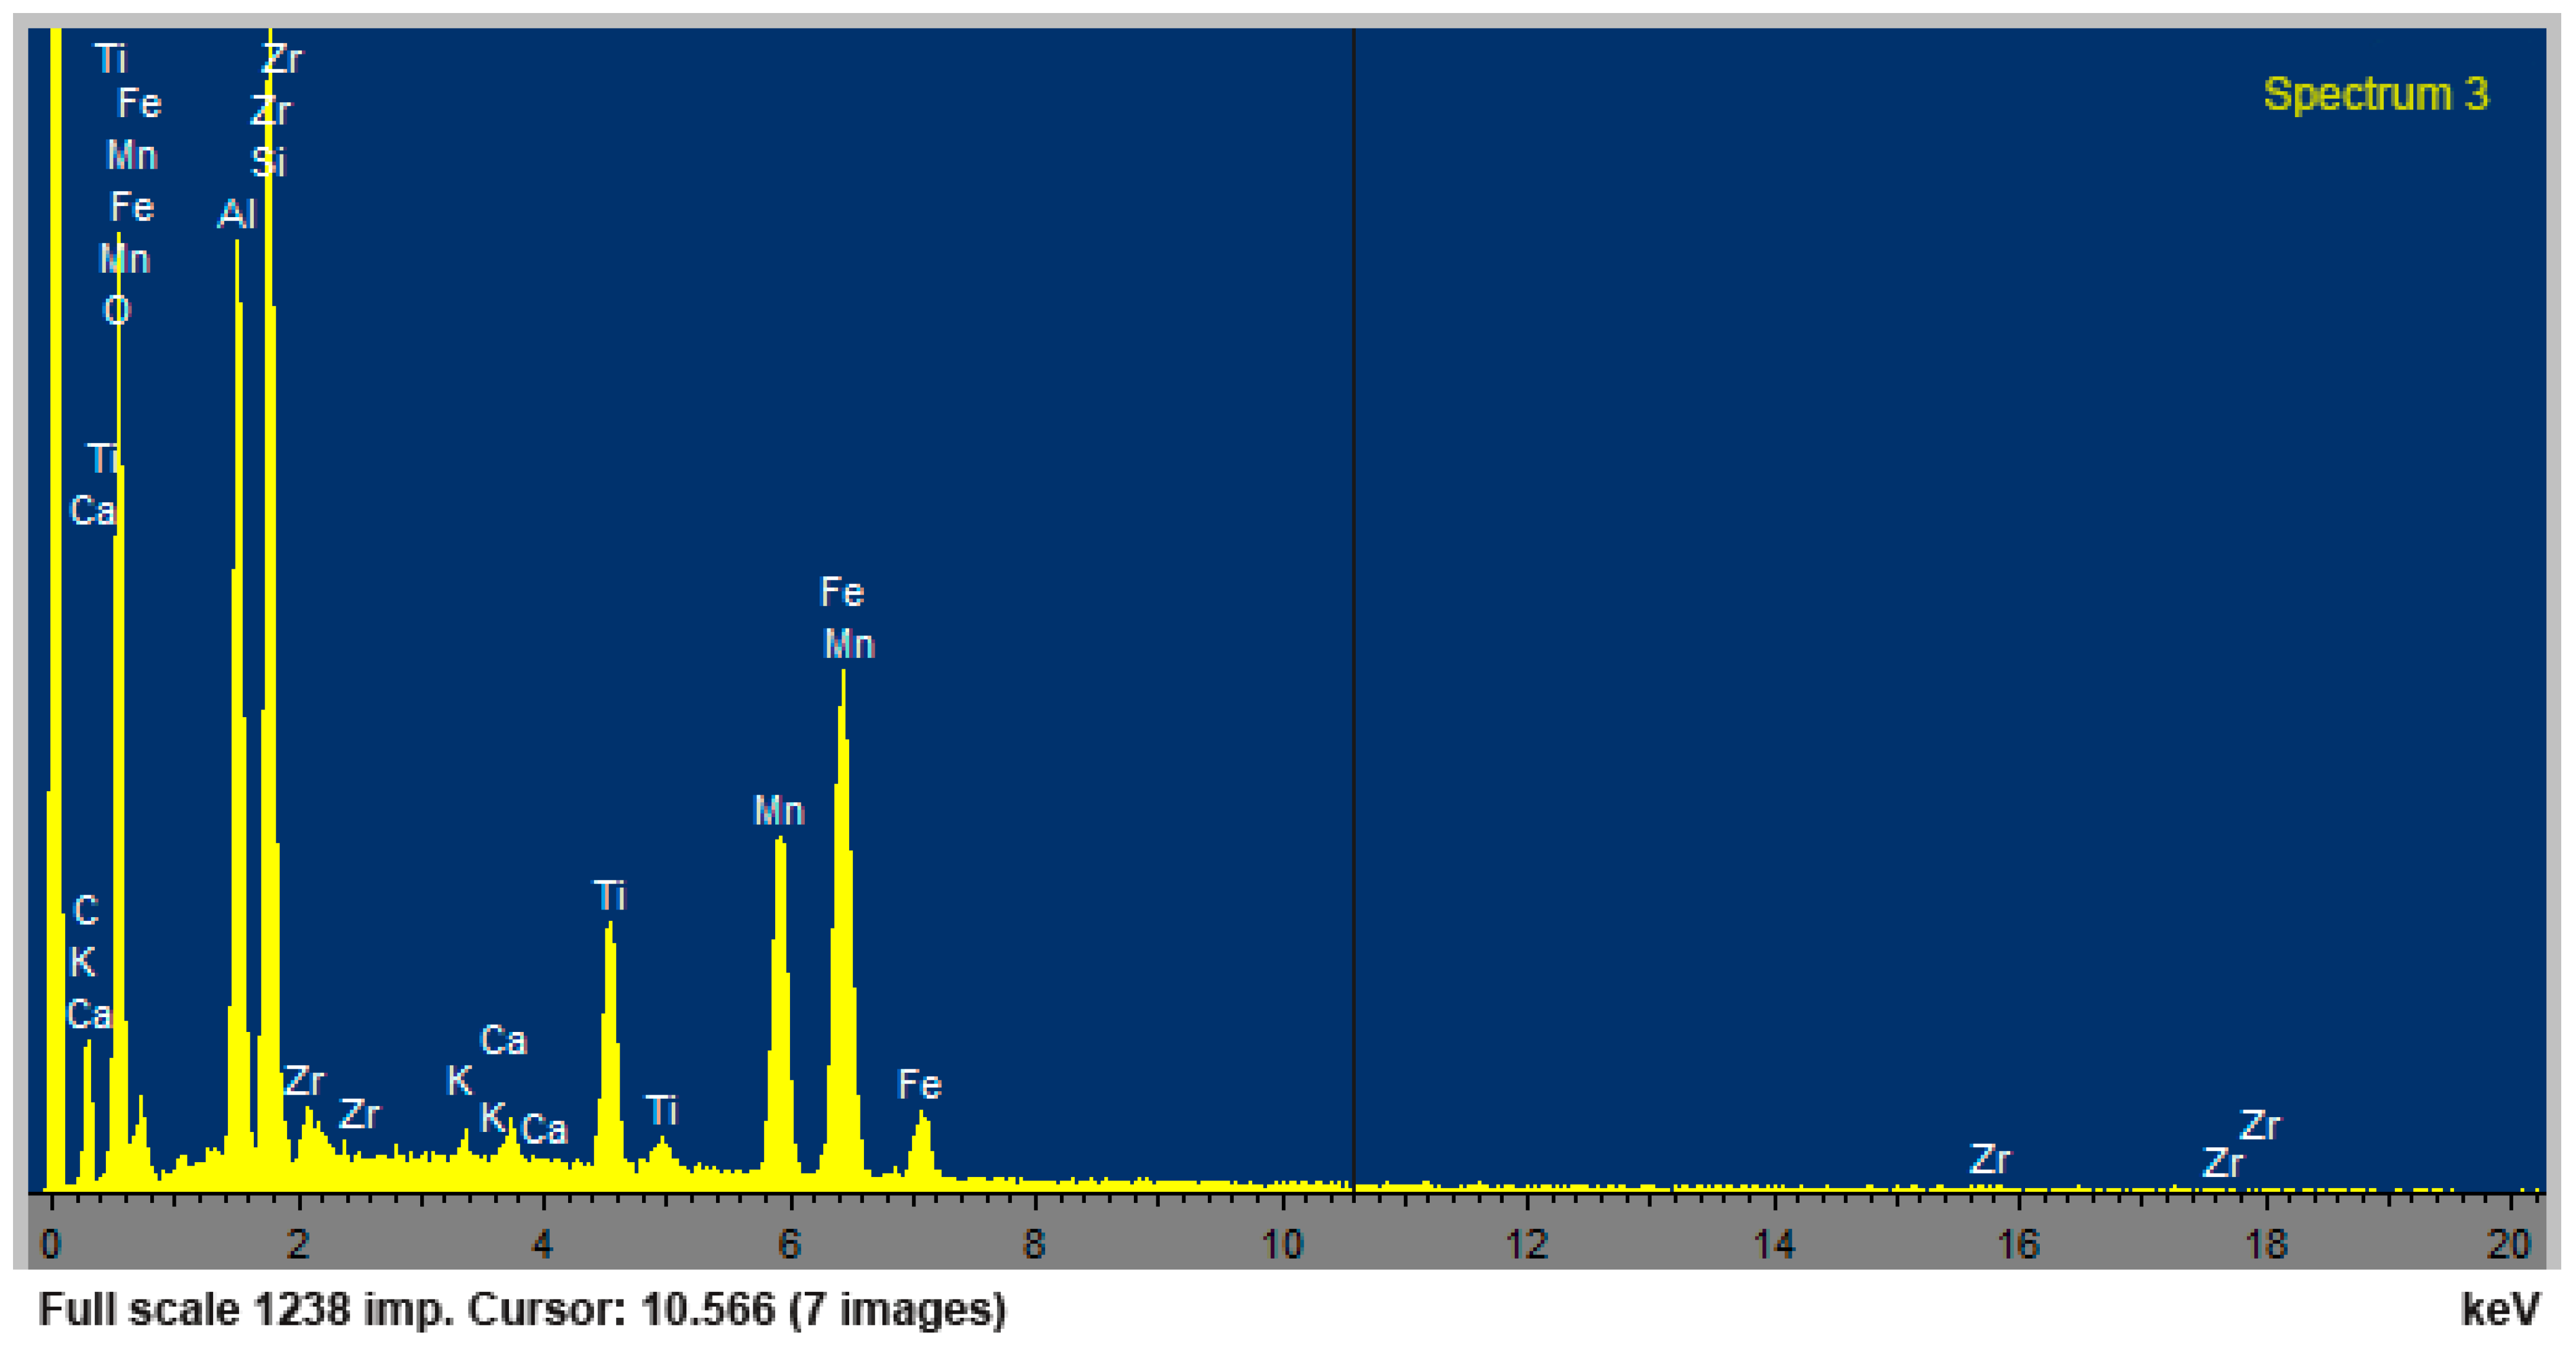Click the Si peak label
Screen dimensions: 2576x1345
[268, 162]
